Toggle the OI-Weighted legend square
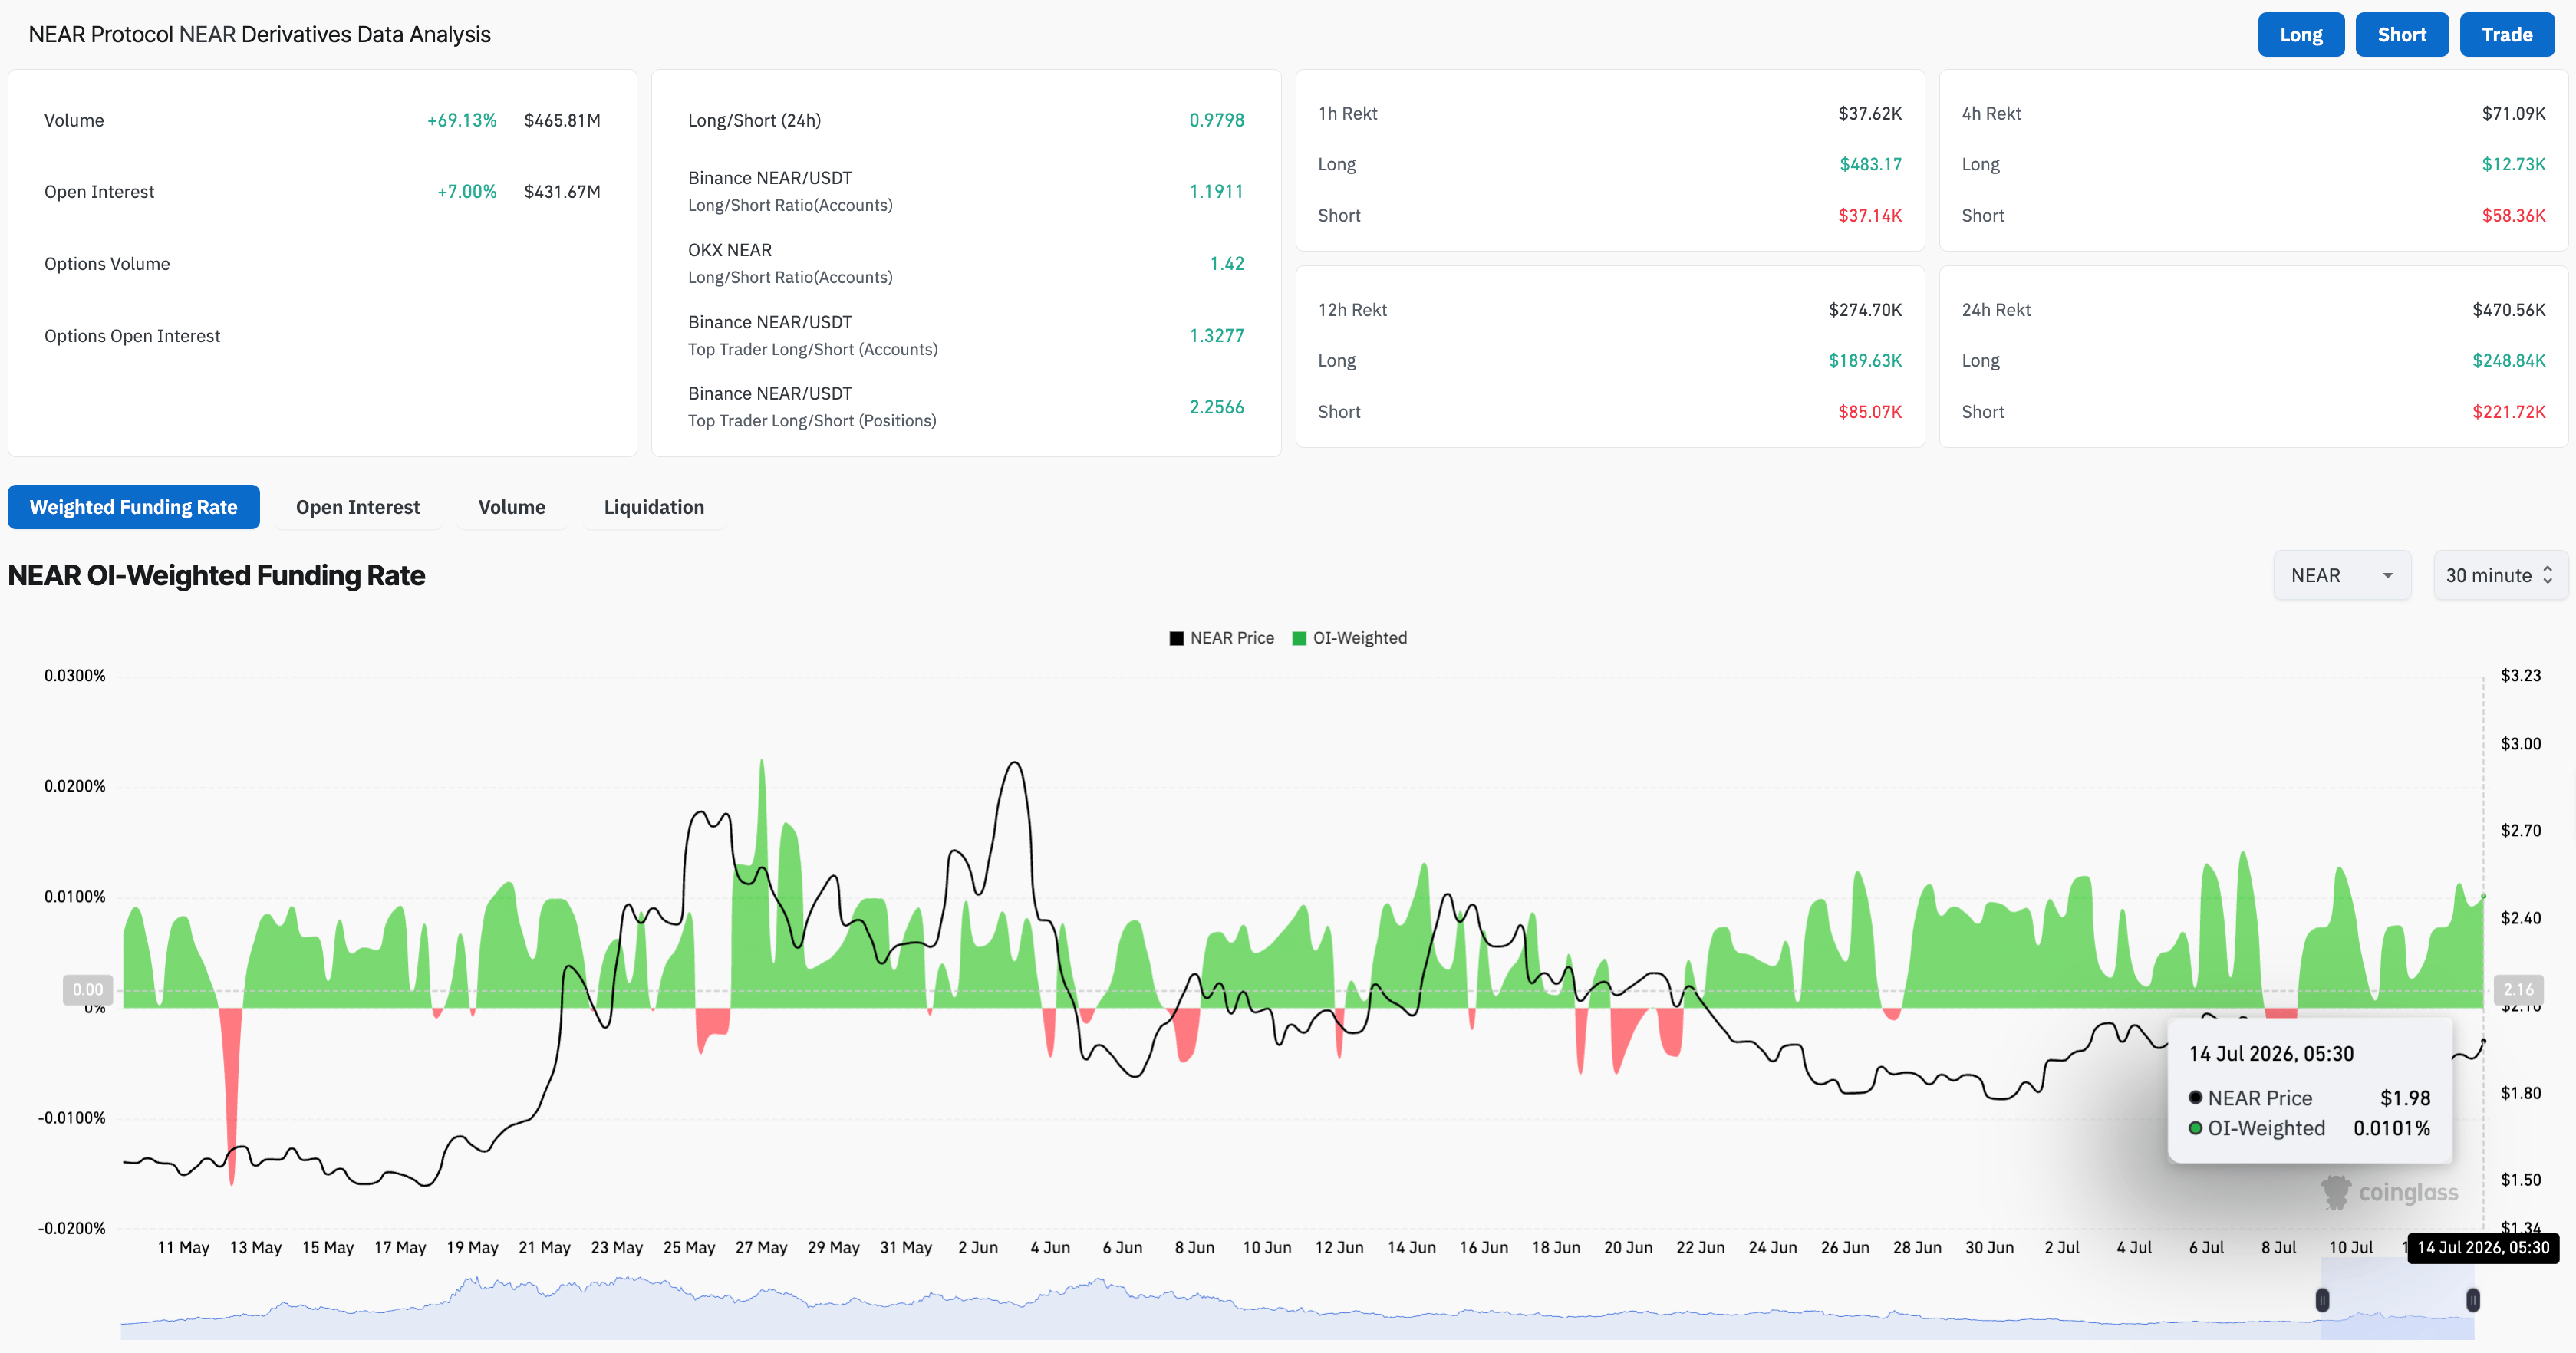This screenshot has height=1353, width=2576. pyautogui.click(x=1299, y=638)
